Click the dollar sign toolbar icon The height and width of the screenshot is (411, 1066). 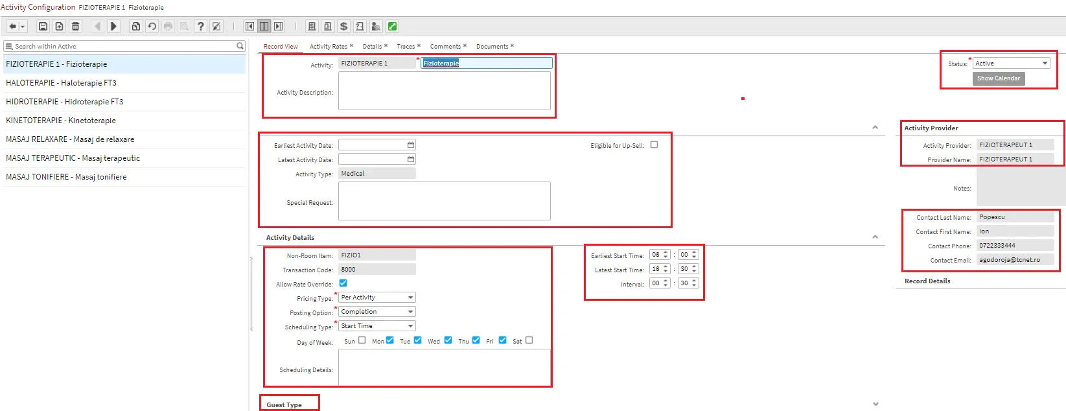point(343,27)
